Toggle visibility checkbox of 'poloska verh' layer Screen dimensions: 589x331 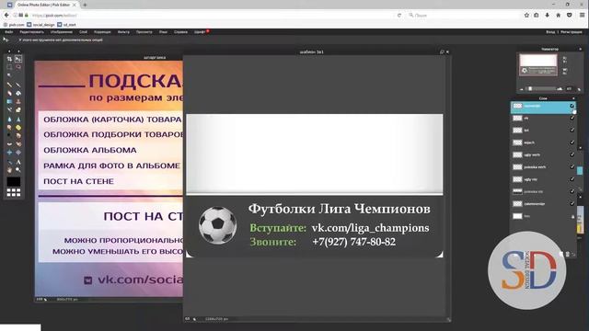pos(572,167)
